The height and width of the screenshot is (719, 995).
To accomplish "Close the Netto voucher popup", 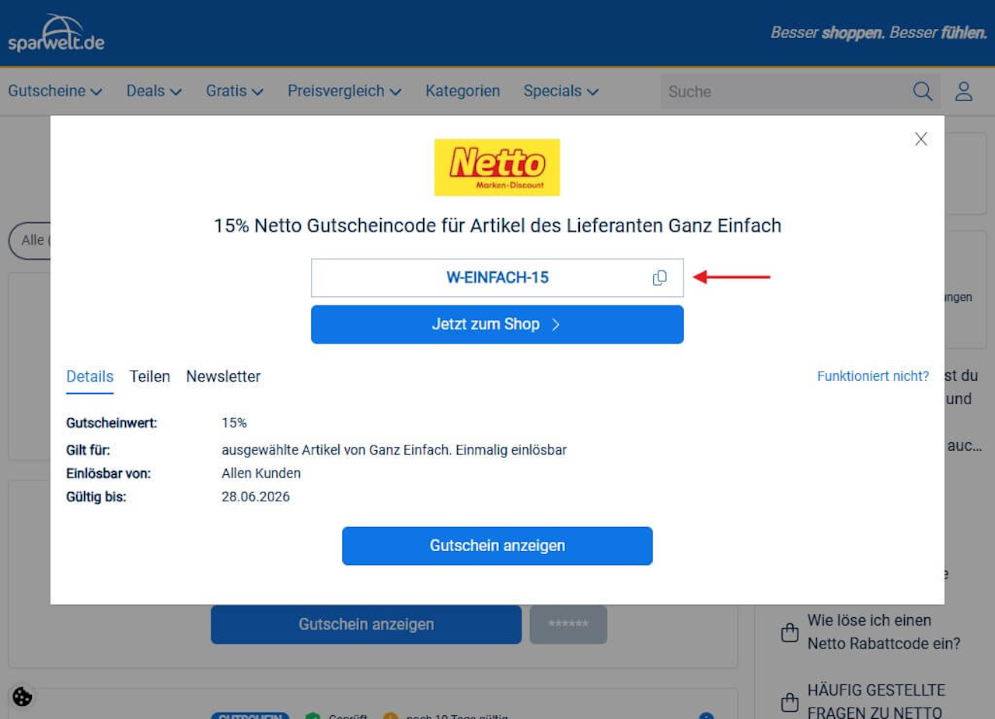I will (x=921, y=139).
